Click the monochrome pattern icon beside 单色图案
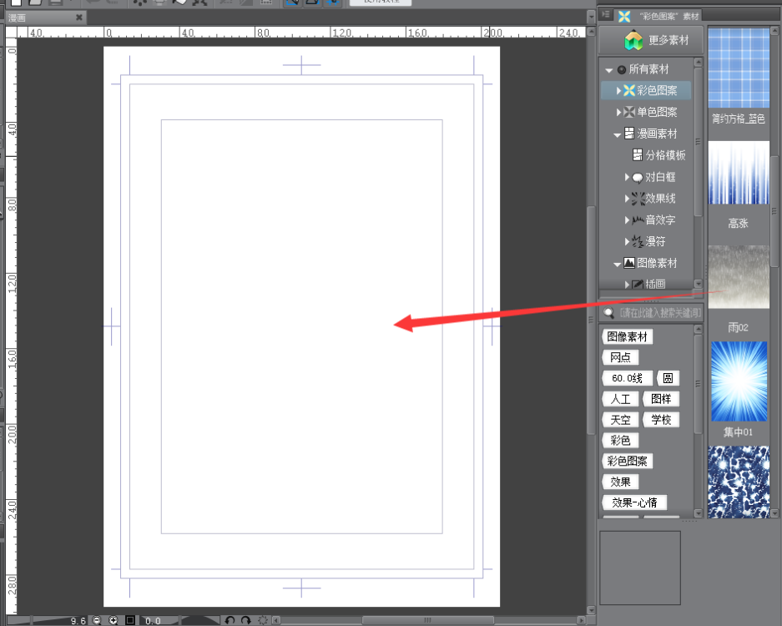The height and width of the screenshot is (626, 782). coord(629,112)
